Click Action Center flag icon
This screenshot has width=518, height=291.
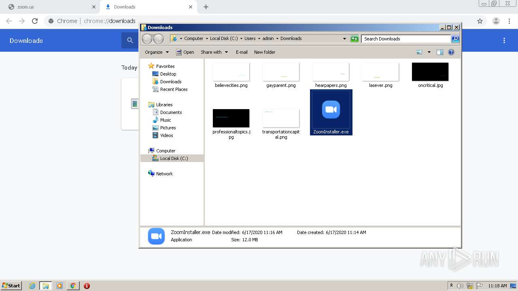pyautogui.click(x=480, y=286)
